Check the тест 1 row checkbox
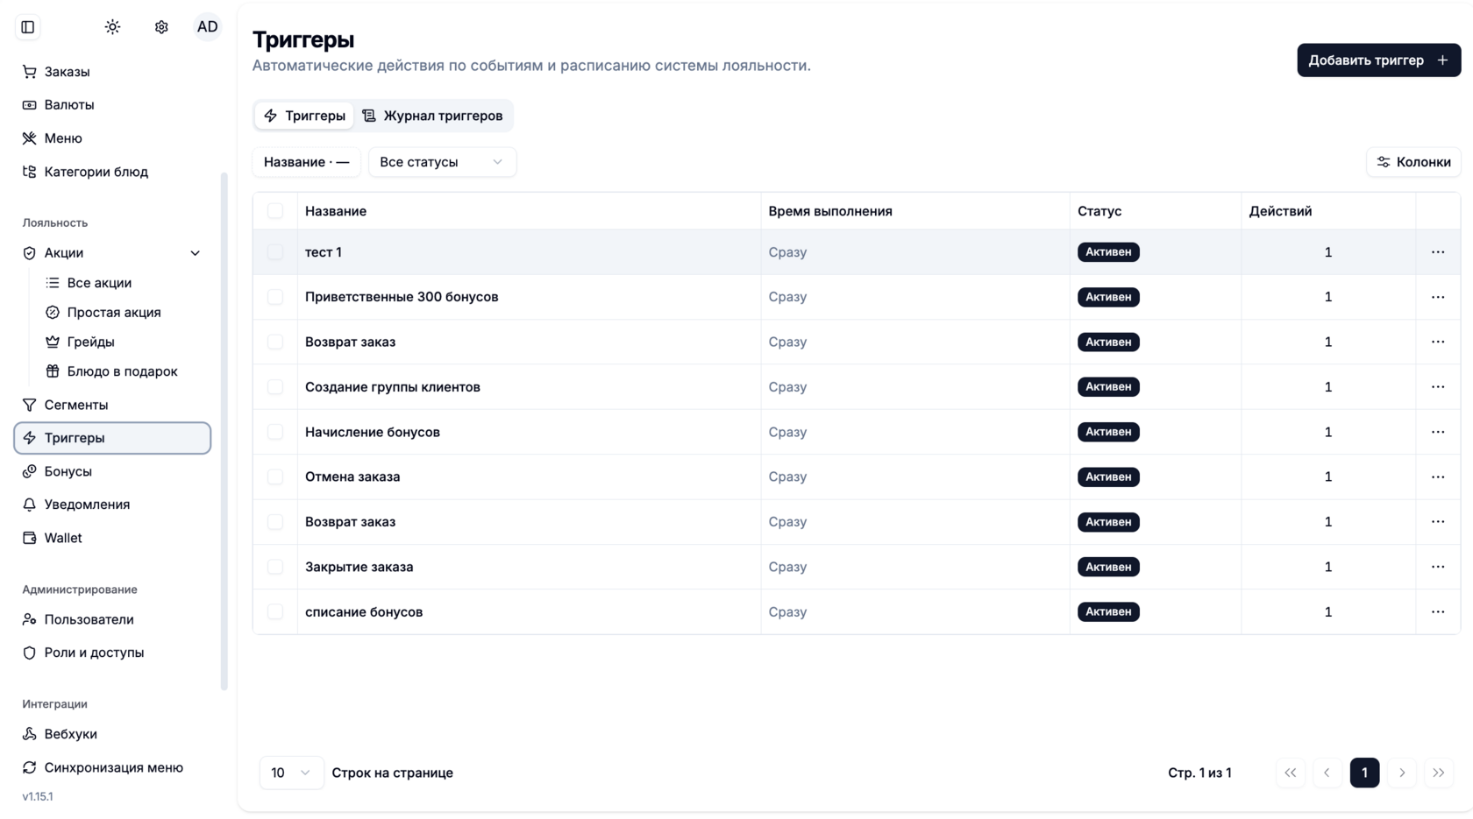Screen dimensions: 1473x819 coord(275,252)
